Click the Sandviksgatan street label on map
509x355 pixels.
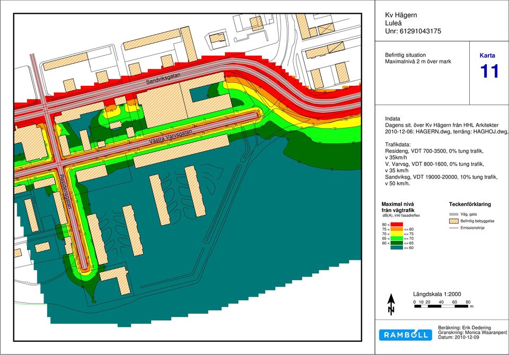(163, 78)
